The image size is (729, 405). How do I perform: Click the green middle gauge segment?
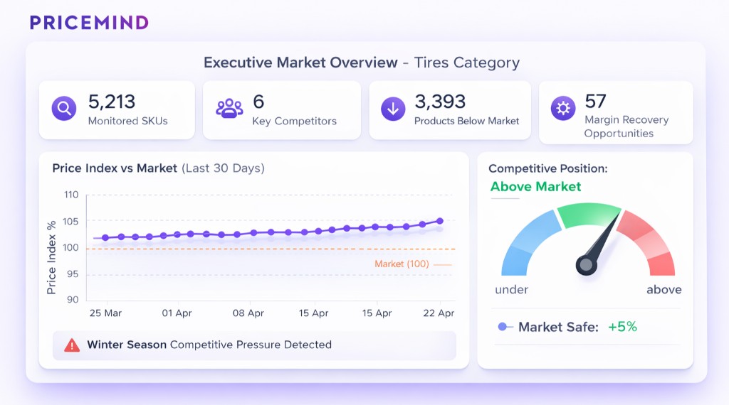coord(587,214)
